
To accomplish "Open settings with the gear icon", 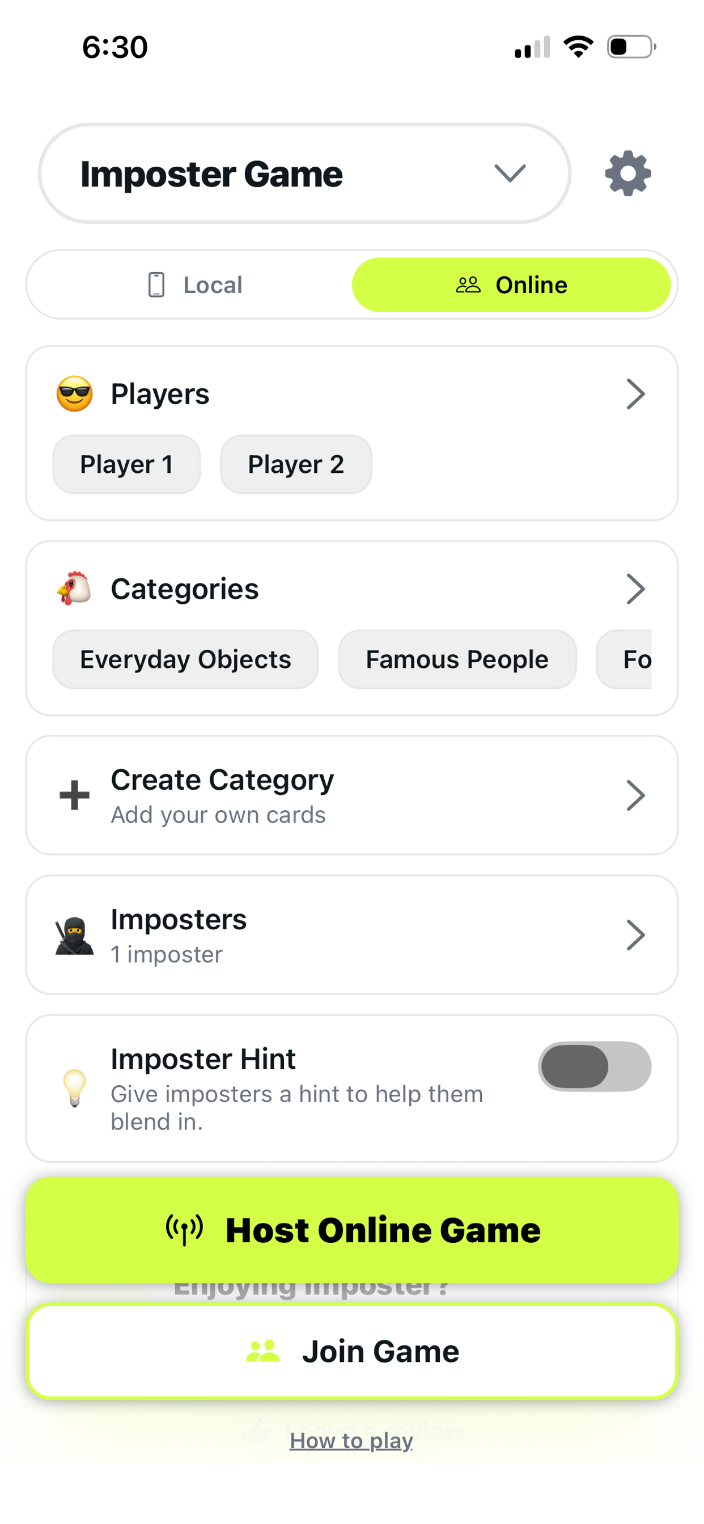I will [x=627, y=173].
